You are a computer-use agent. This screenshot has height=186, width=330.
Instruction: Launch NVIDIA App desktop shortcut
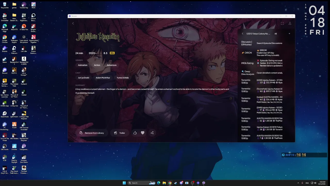[5, 103]
